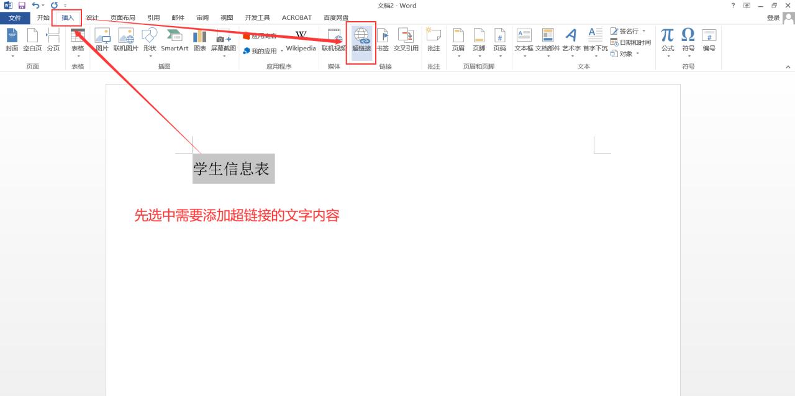Insert a bookmark (书签)
795x396 pixels.
tap(383, 41)
